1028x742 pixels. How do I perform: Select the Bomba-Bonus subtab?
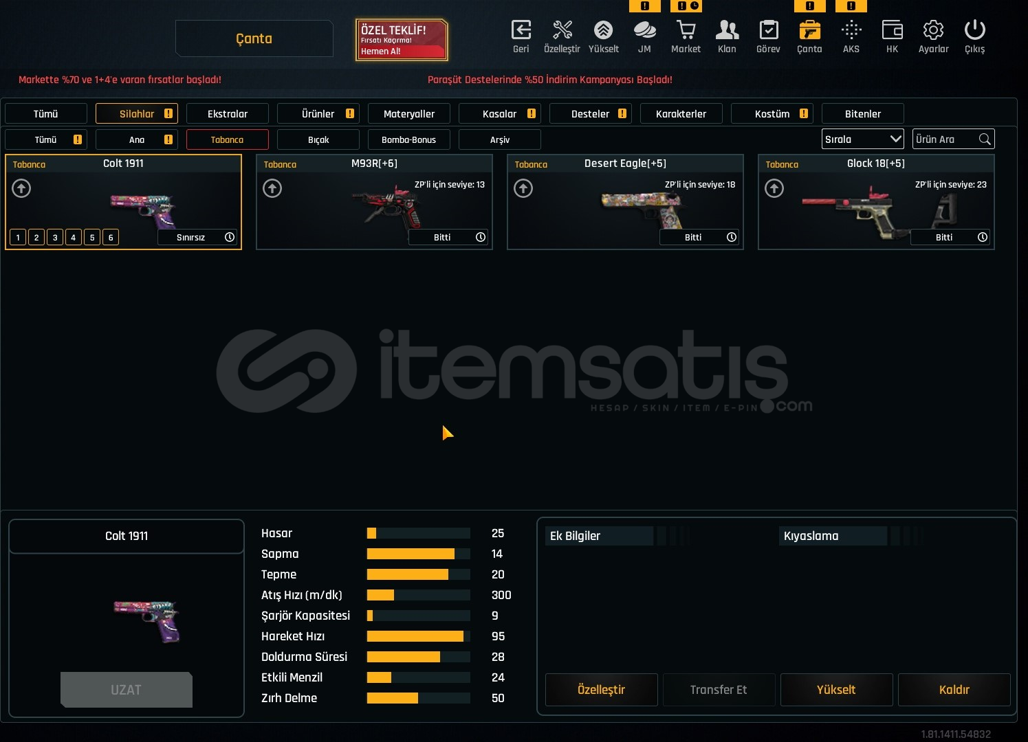coord(409,139)
